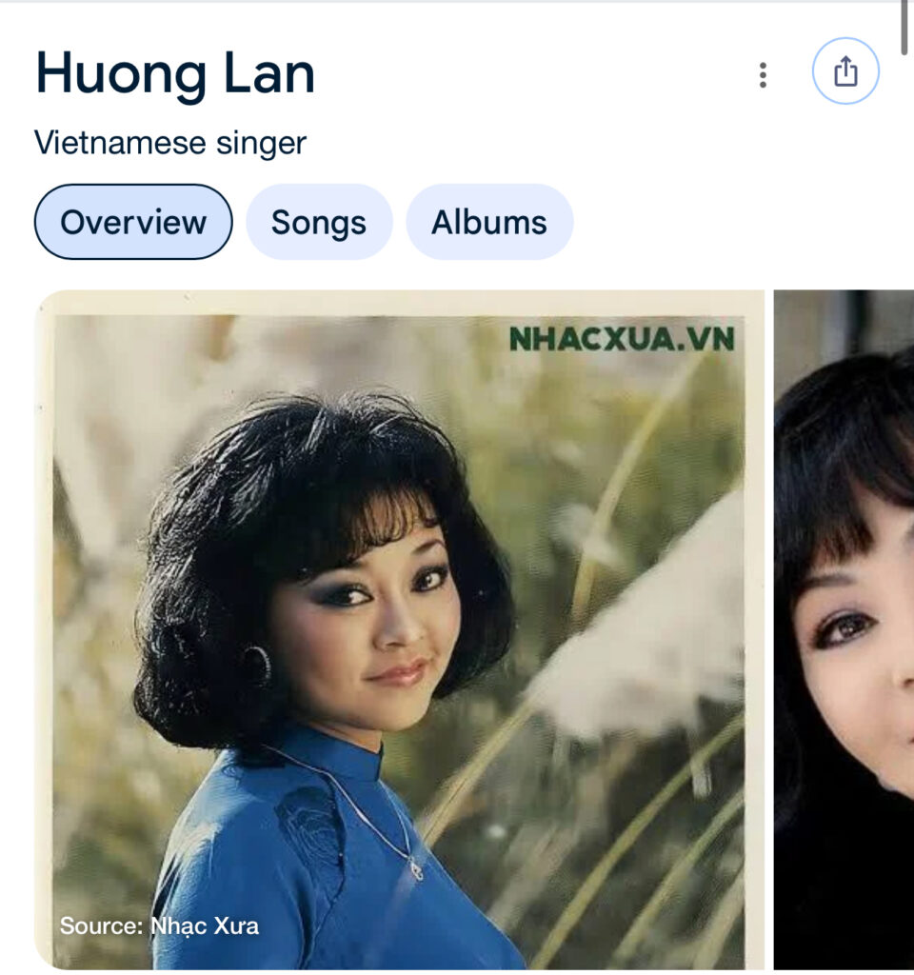Open the Albums tab

489,222
